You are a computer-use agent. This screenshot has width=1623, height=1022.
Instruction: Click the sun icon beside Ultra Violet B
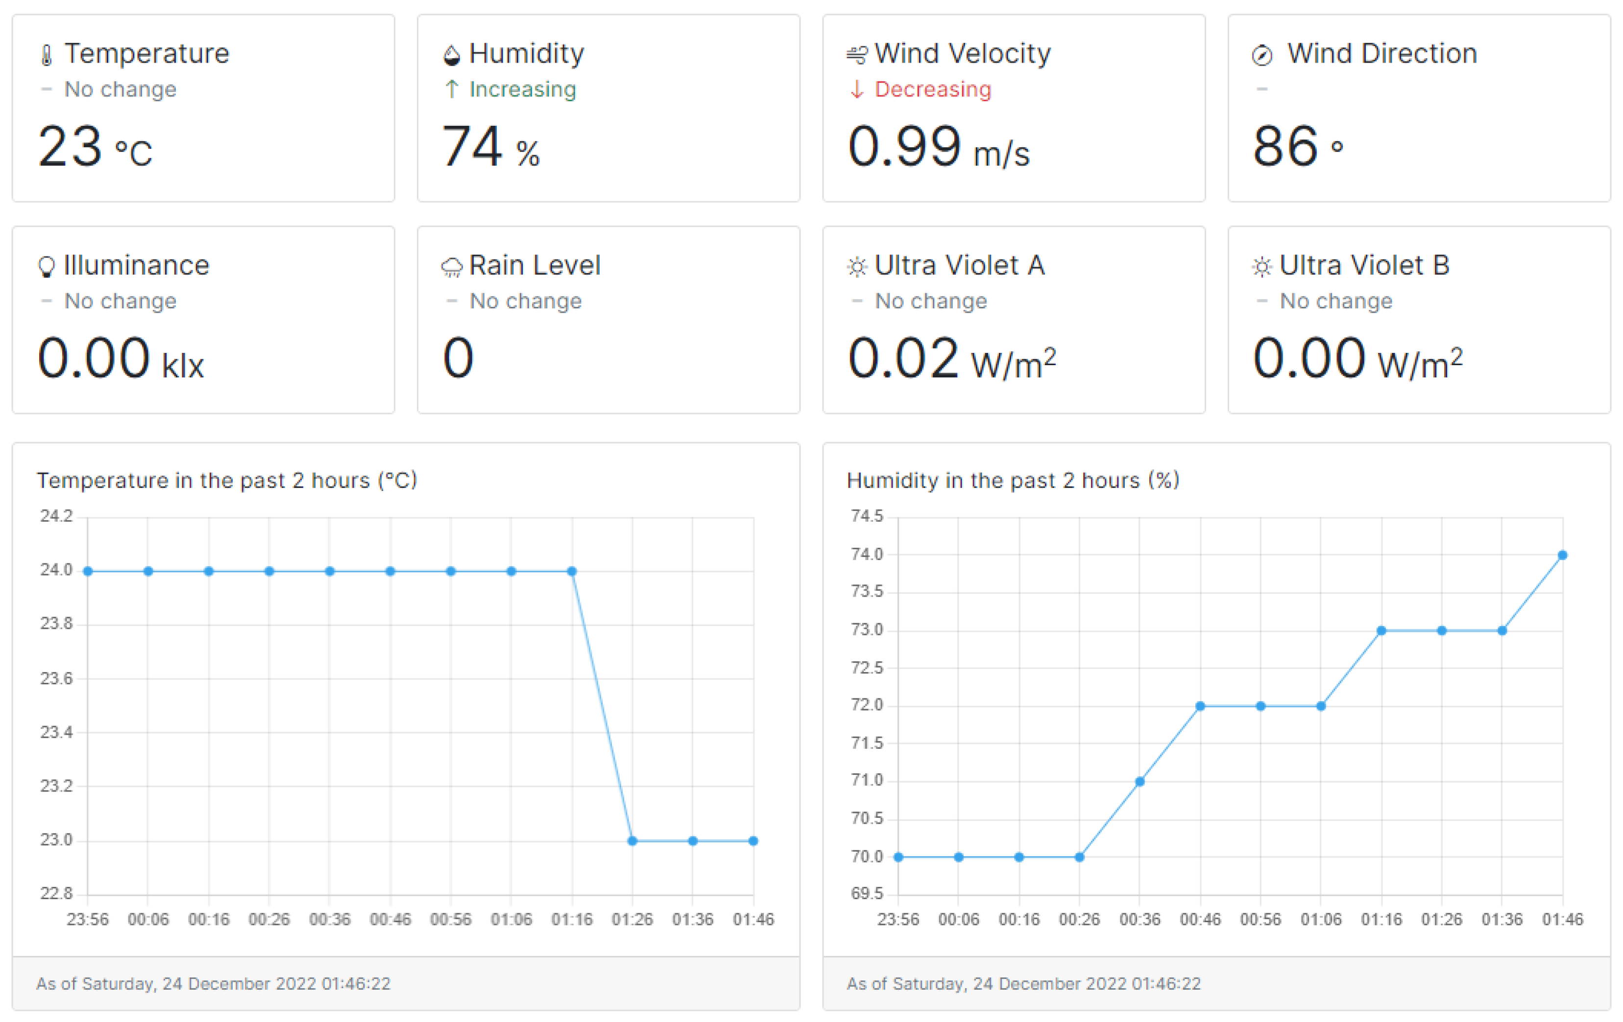click(1262, 267)
